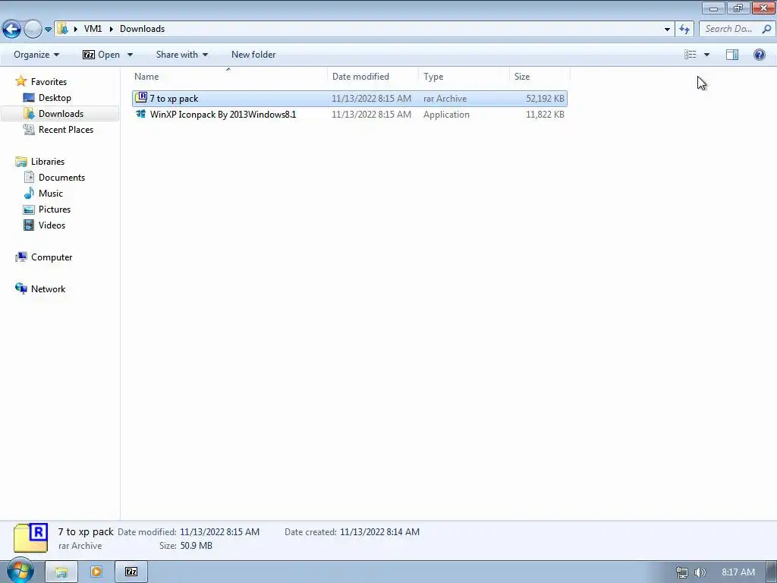Click the Documents library icon

pyautogui.click(x=29, y=177)
